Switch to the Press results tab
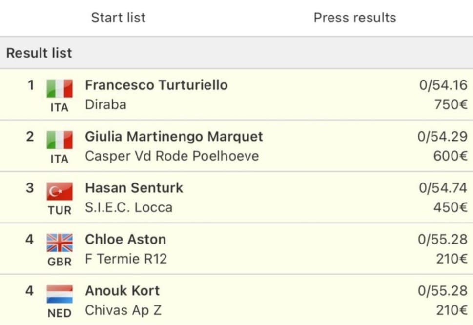 coord(355,18)
